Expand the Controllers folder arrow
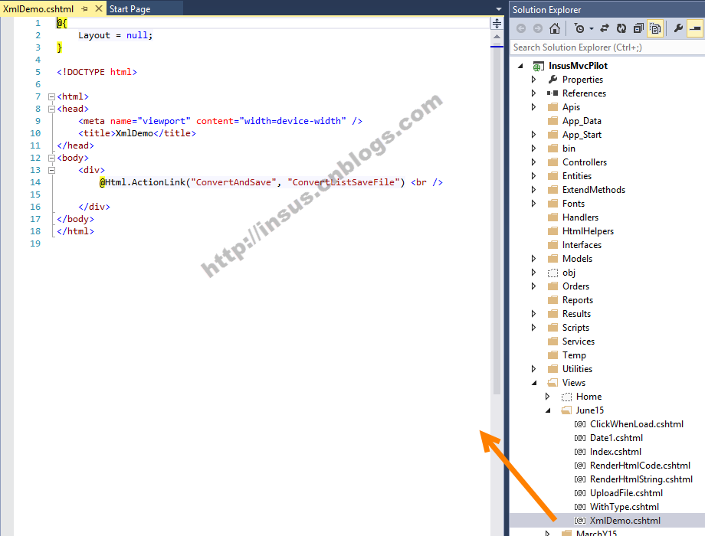705x536 pixels. [x=533, y=162]
